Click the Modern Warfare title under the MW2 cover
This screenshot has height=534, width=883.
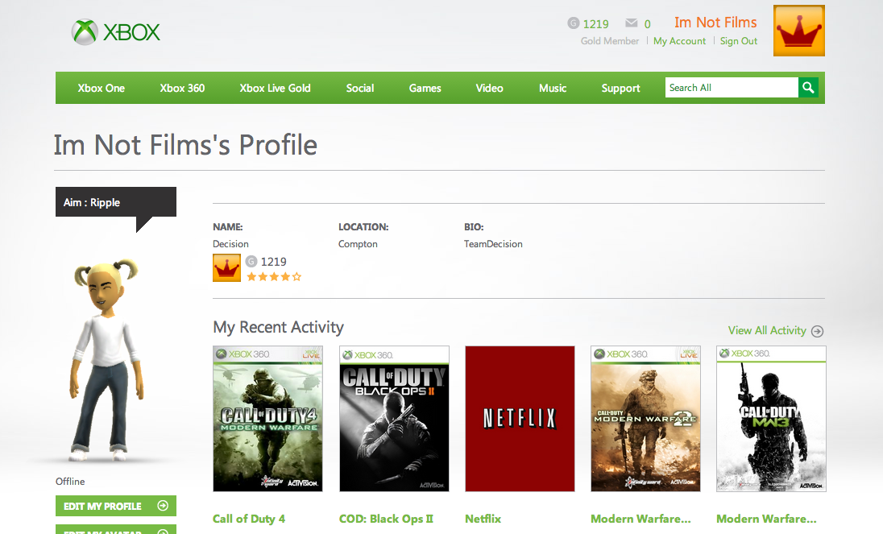tap(640, 519)
